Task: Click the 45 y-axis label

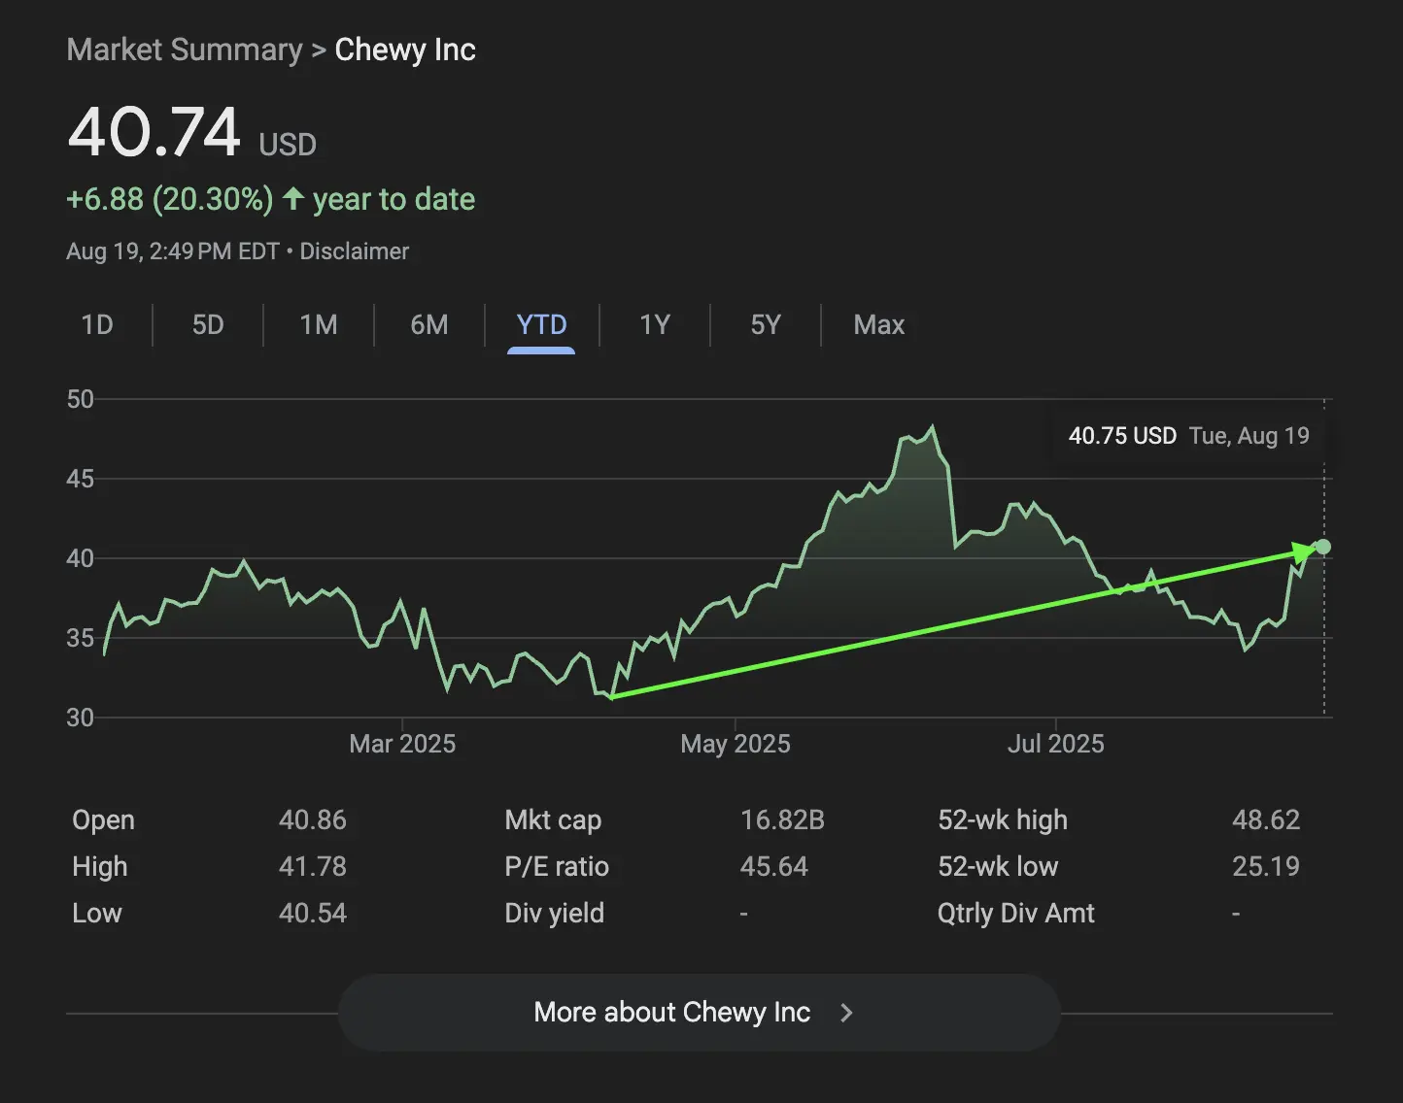Action: tap(81, 479)
